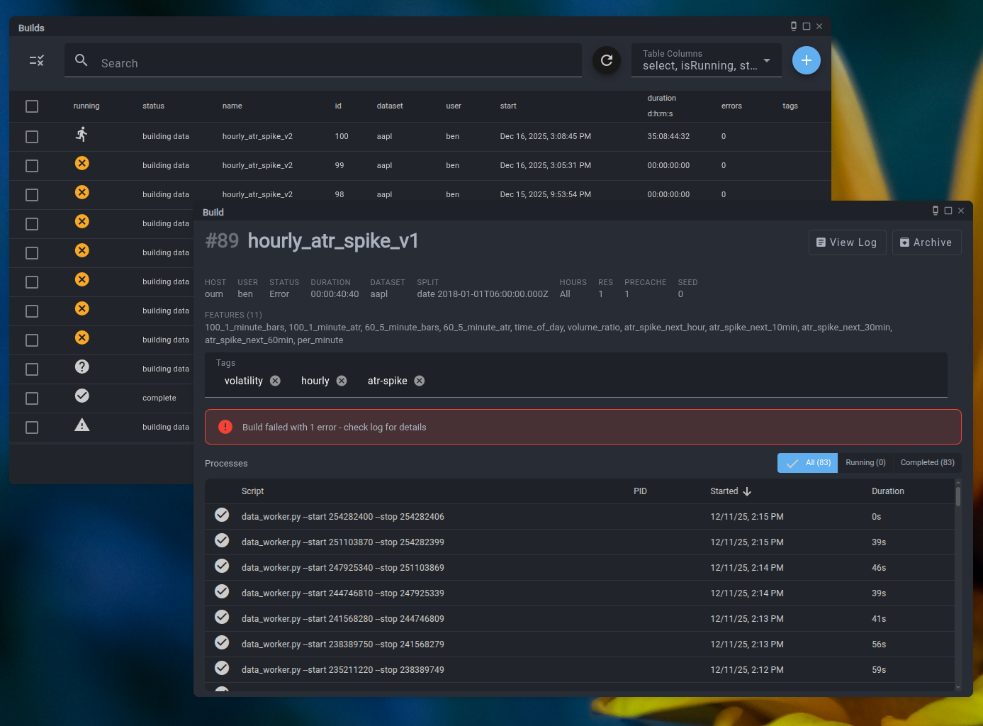
Task: Click the warning triangle status icon
Action: 82,425
